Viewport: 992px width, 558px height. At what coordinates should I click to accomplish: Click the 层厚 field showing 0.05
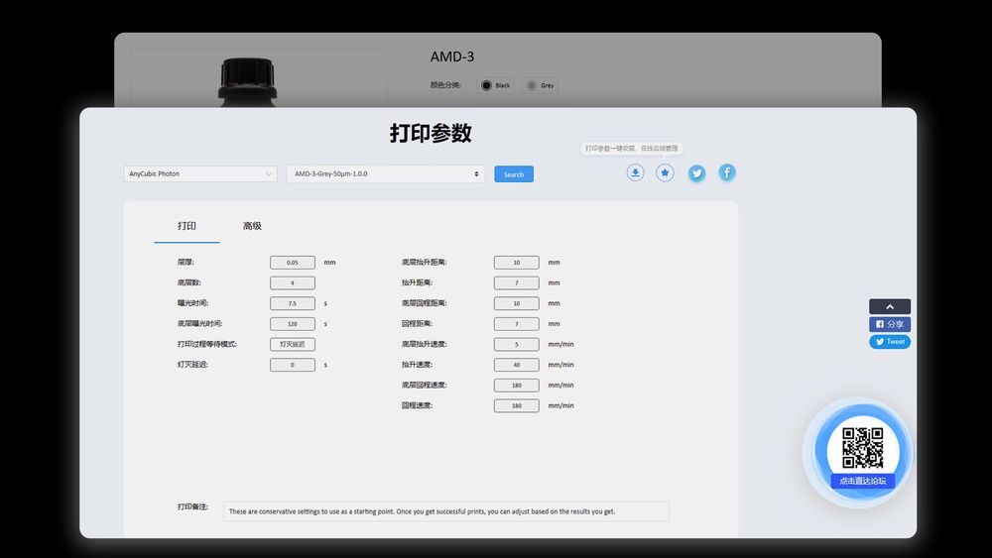coord(293,263)
